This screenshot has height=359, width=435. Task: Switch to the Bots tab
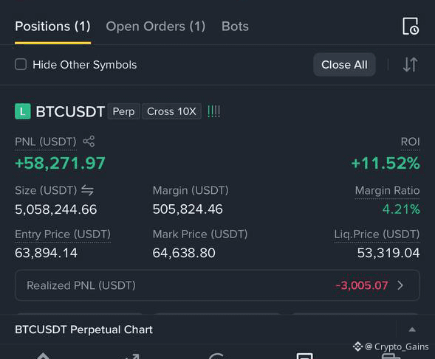click(x=235, y=27)
